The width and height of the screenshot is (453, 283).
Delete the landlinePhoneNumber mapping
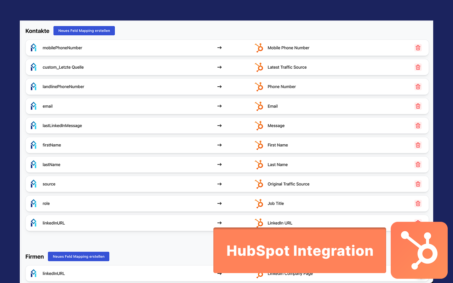(418, 87)
